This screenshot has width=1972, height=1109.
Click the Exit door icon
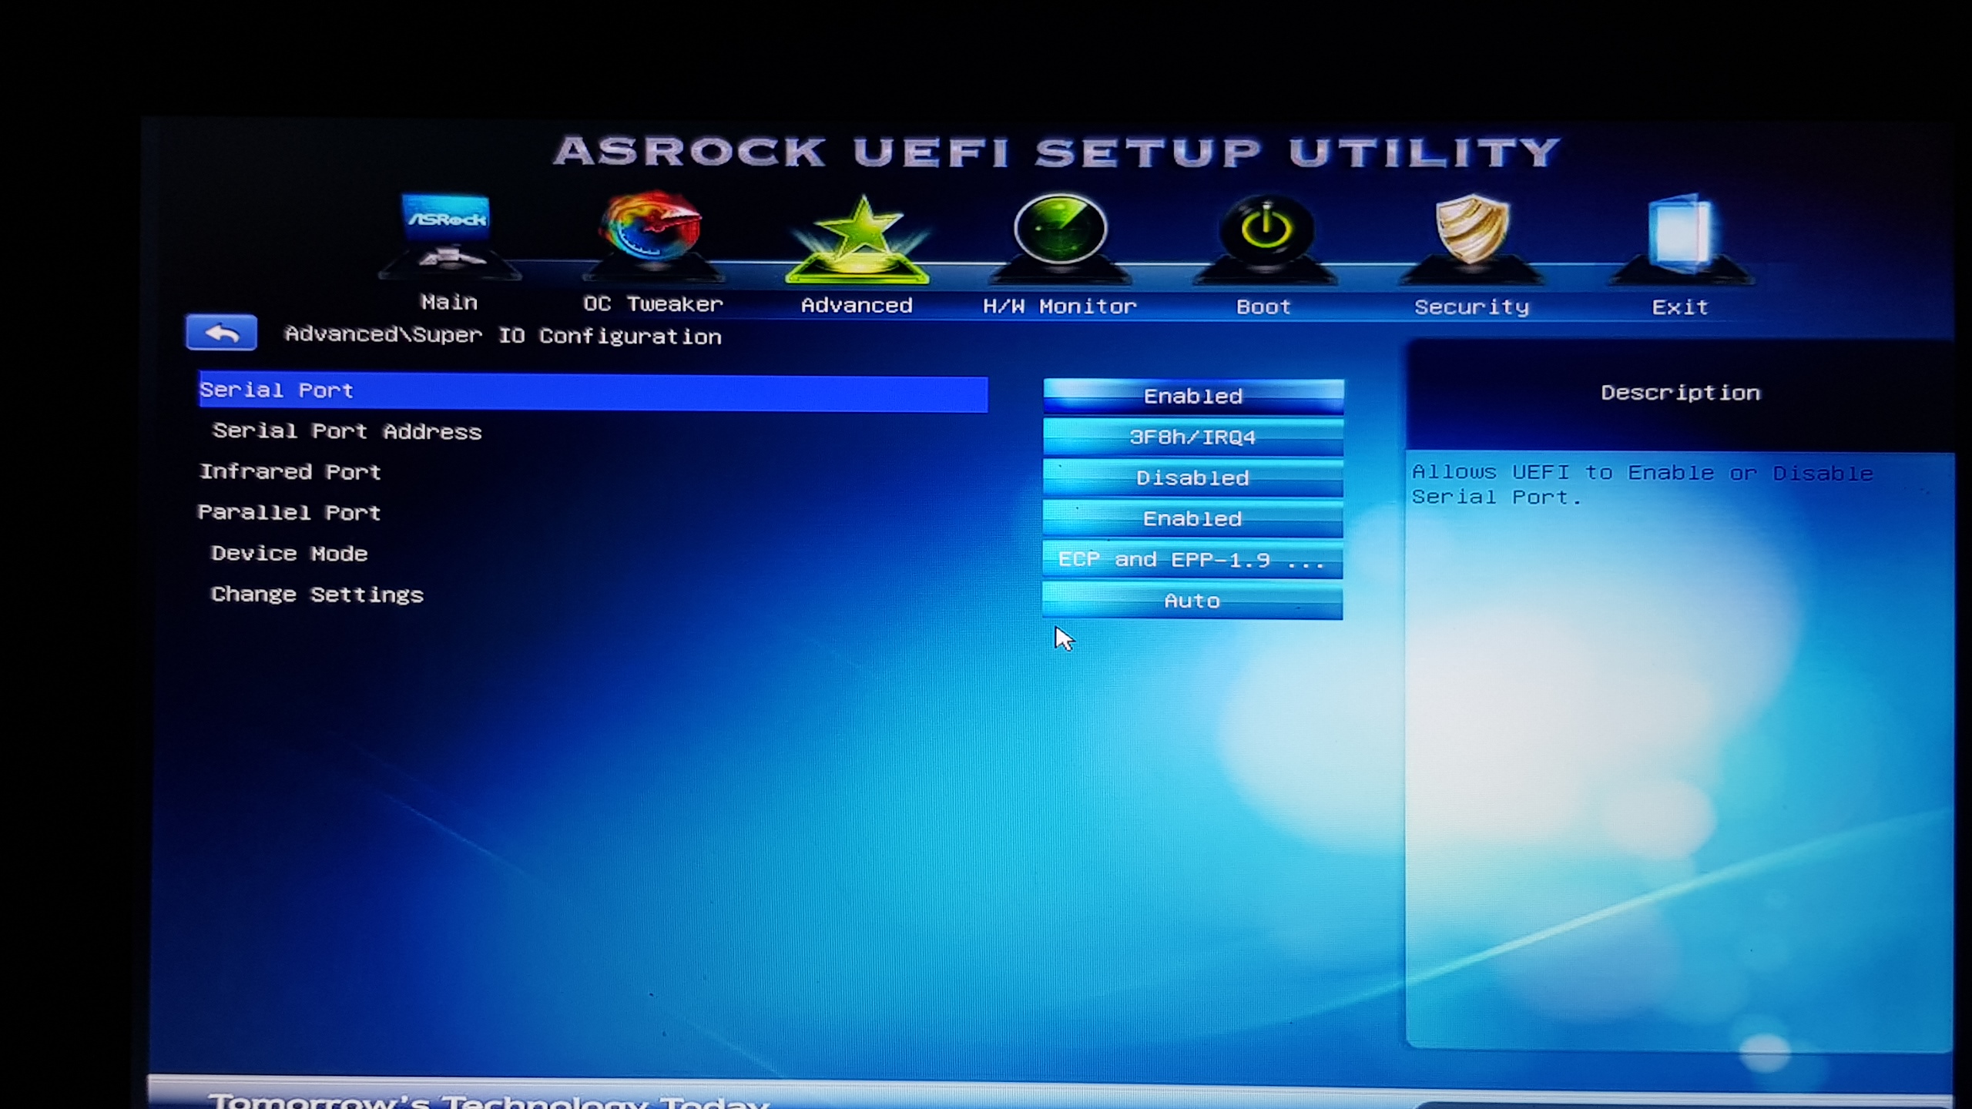pyautogui.click(x=1681, y=239)
